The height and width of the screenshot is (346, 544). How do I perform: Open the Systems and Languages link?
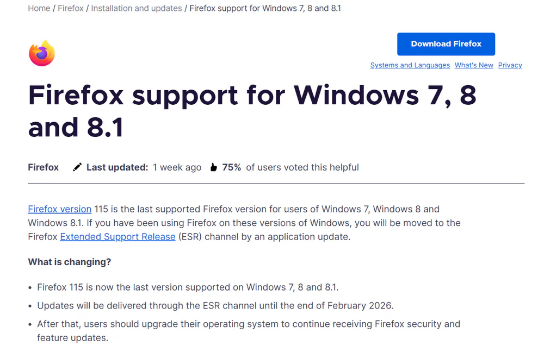(x=410, y=65)
